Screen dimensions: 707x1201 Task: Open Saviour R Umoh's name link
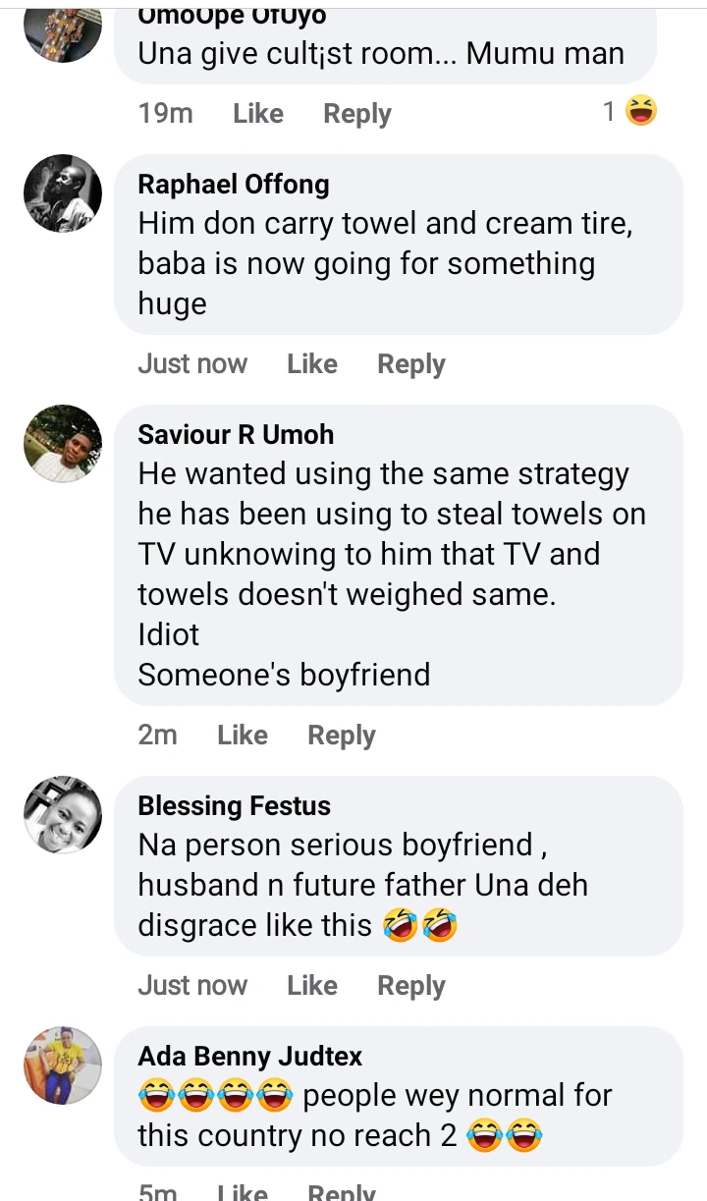236,434
